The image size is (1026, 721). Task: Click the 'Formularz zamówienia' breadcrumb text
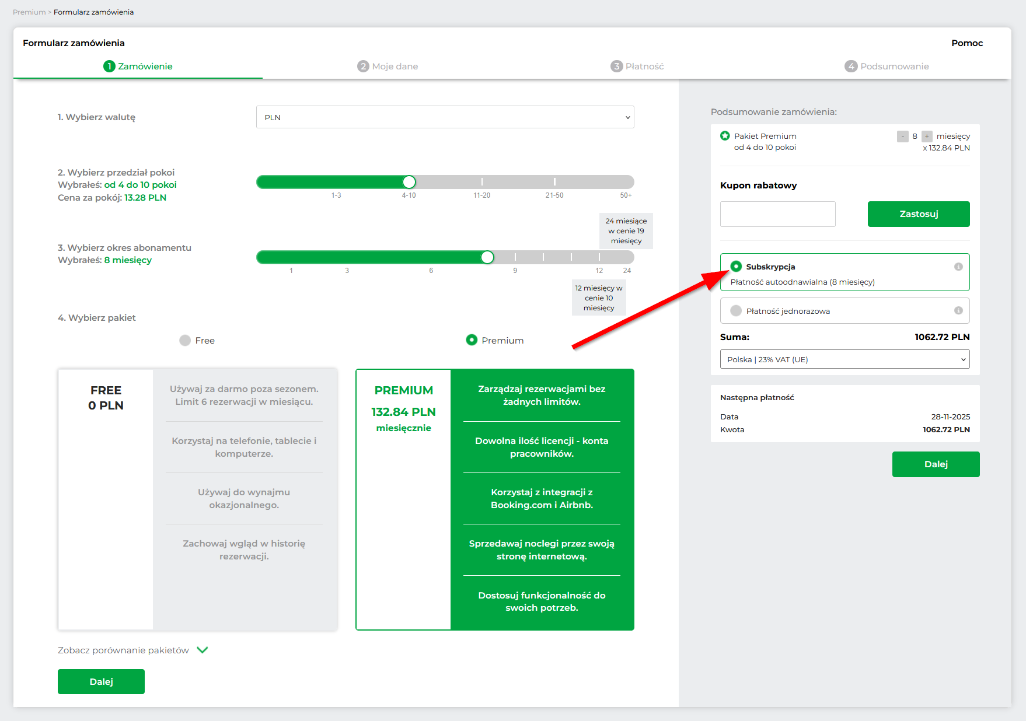93,12
